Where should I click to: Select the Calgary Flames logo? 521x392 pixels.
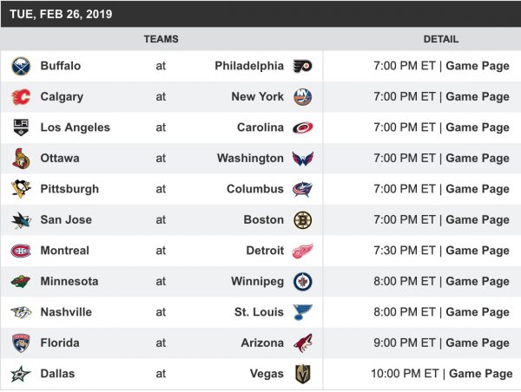pos(20,97)
